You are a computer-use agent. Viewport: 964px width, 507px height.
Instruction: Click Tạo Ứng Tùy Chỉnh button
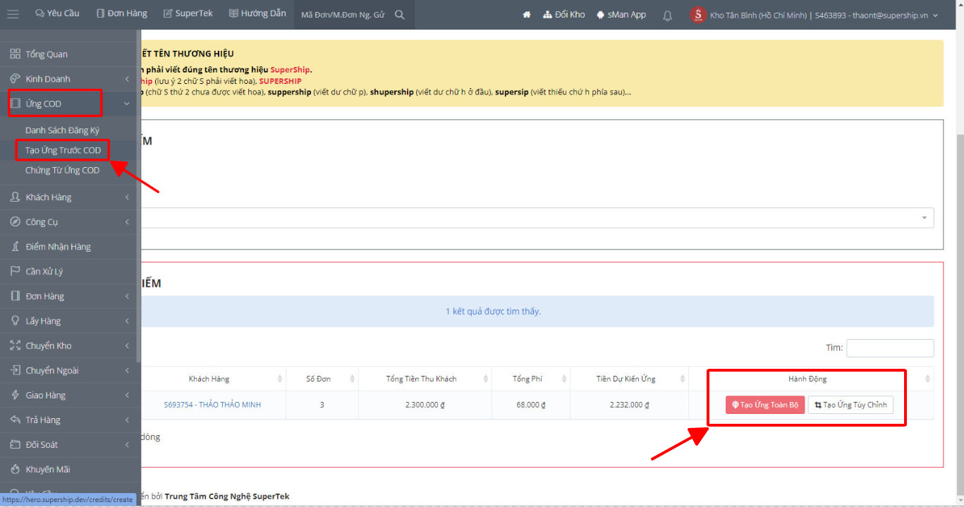(x=850, y=405)
